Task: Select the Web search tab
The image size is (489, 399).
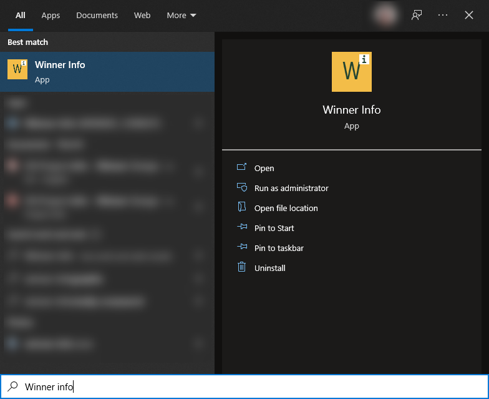Action: (x=142, y=15)
